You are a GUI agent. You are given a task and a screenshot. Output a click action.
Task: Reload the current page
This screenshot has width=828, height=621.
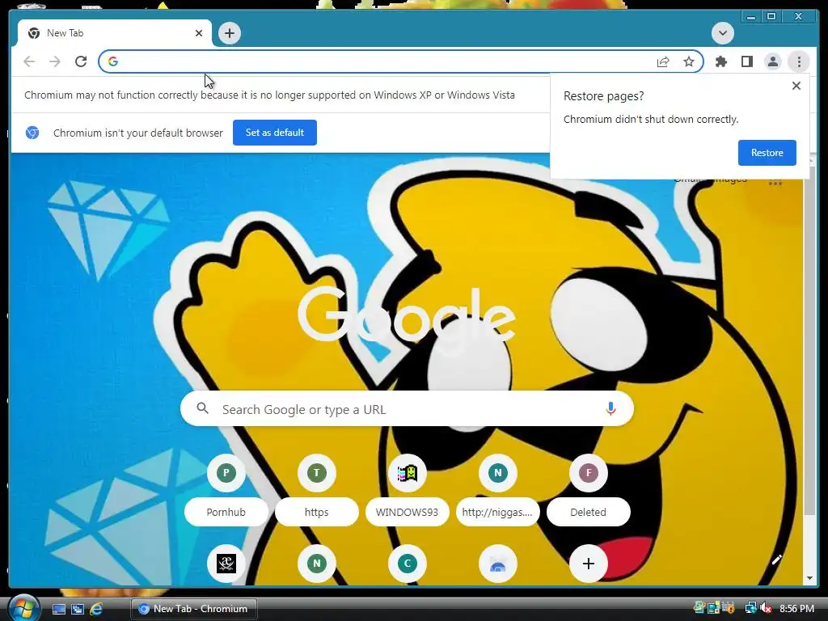tap(81, 61)
